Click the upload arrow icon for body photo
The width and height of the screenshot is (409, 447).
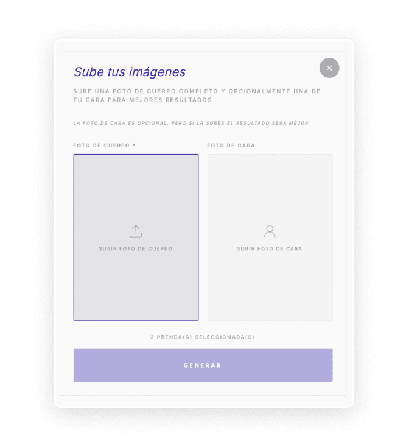click(136, 231)
